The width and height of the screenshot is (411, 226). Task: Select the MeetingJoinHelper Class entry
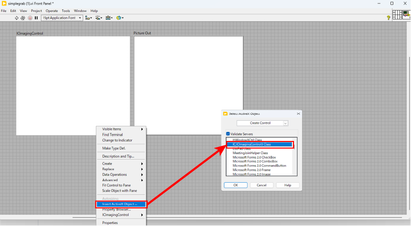click(x=250, y=153)
